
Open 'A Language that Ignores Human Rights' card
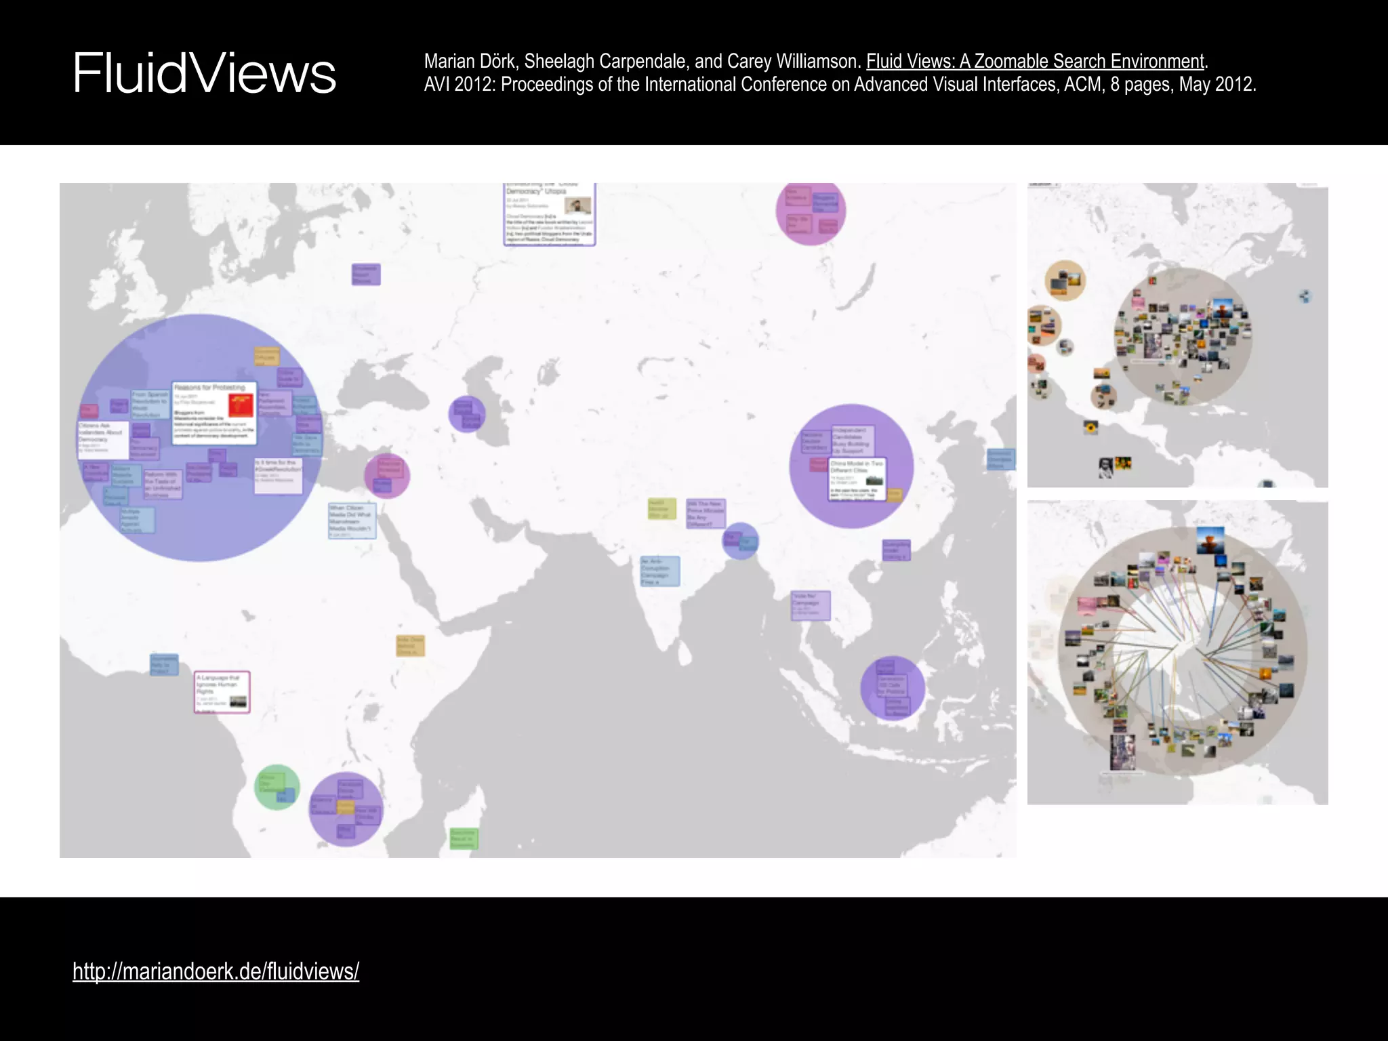222,692
